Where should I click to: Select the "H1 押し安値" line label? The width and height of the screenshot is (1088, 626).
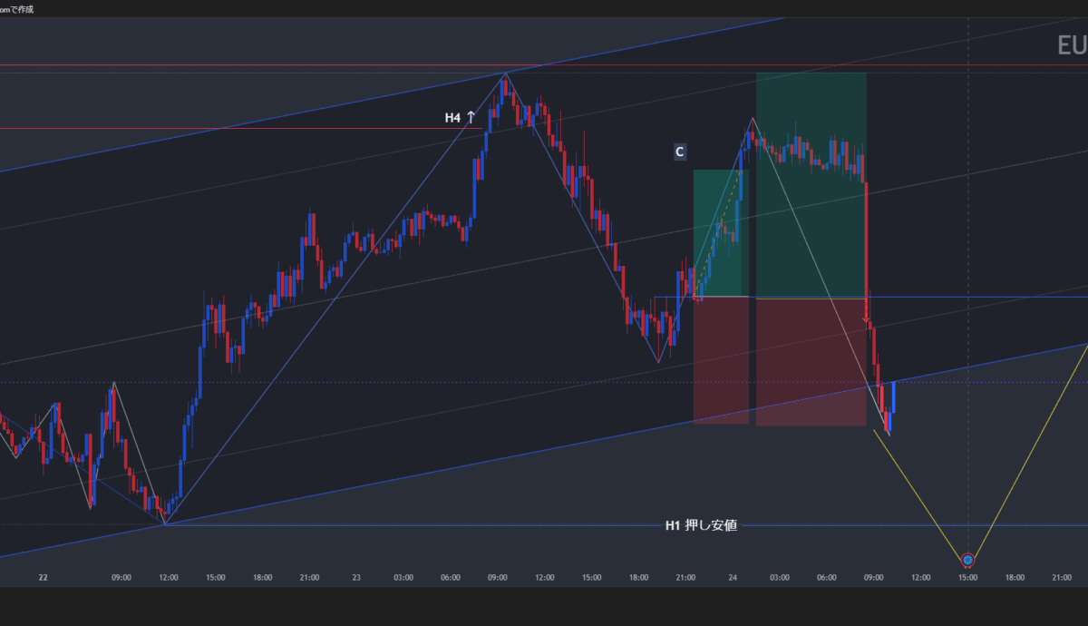tap(701, 525)
